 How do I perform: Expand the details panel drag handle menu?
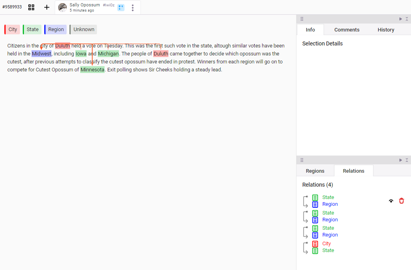pos(302,18)
